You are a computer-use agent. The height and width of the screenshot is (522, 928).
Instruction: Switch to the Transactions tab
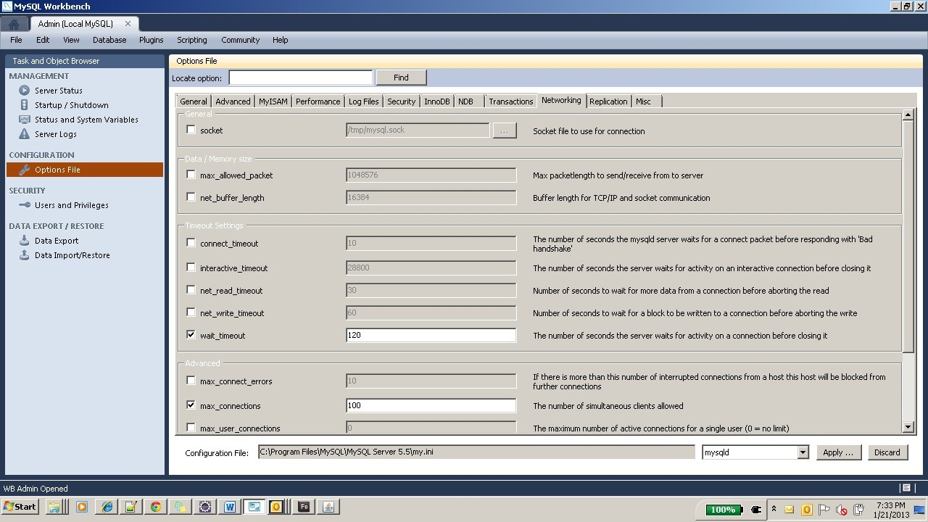(510, 101)
